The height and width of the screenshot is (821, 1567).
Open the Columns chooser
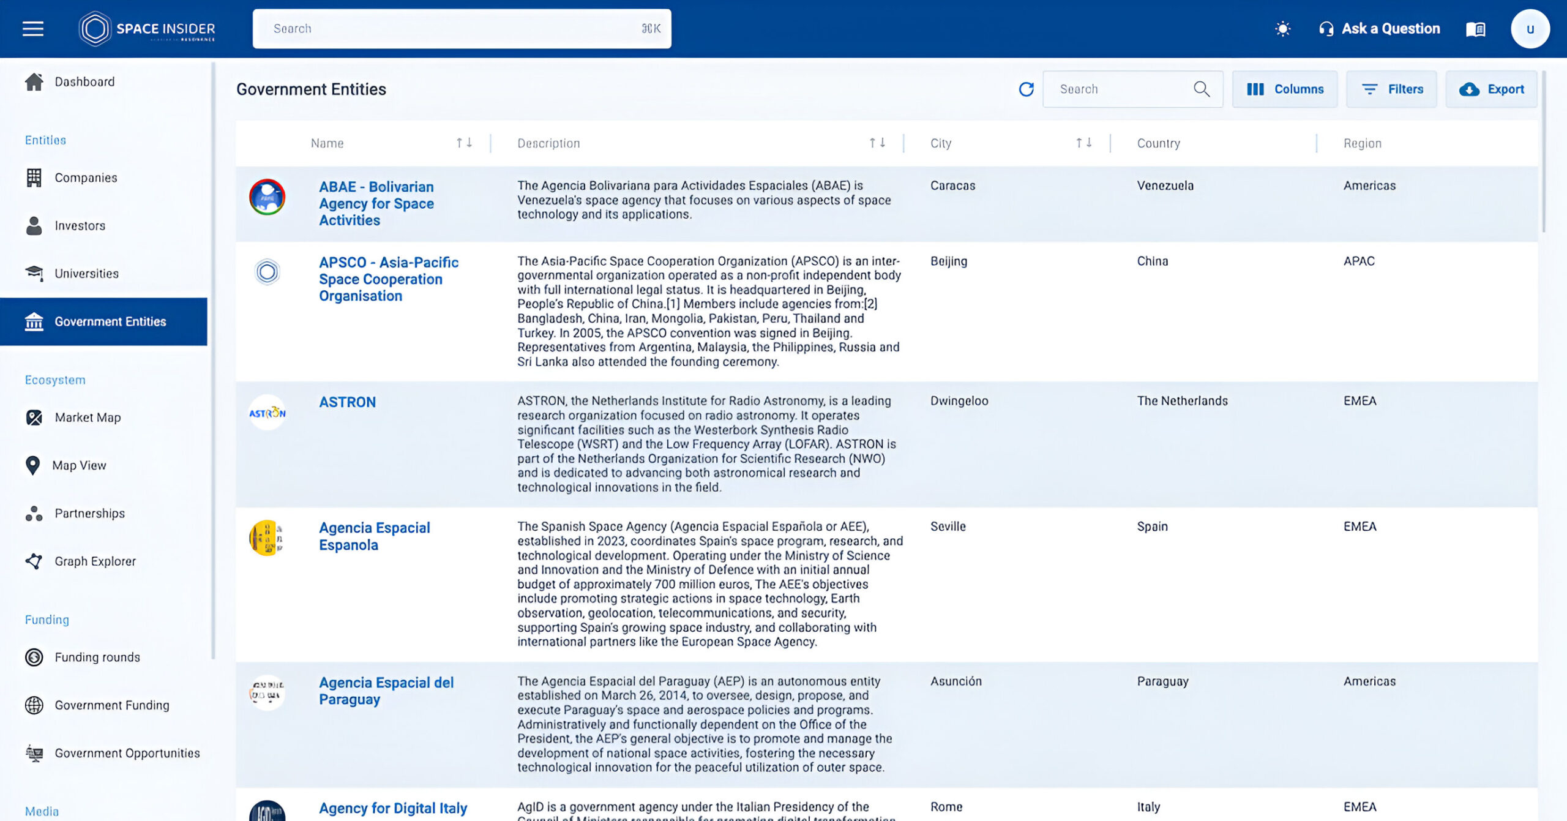click(x=1285, y=89)
